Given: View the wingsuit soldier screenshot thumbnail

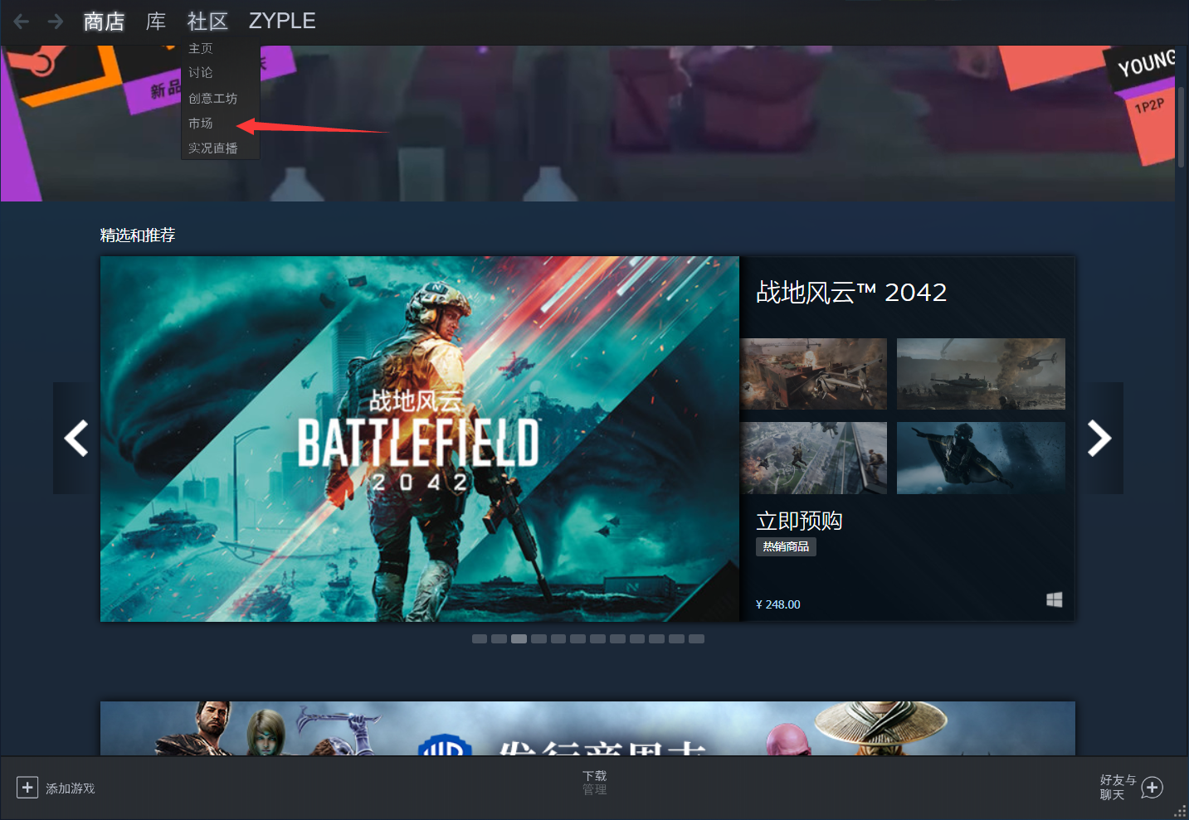Looking at the screenshot, I should [981, 459].
